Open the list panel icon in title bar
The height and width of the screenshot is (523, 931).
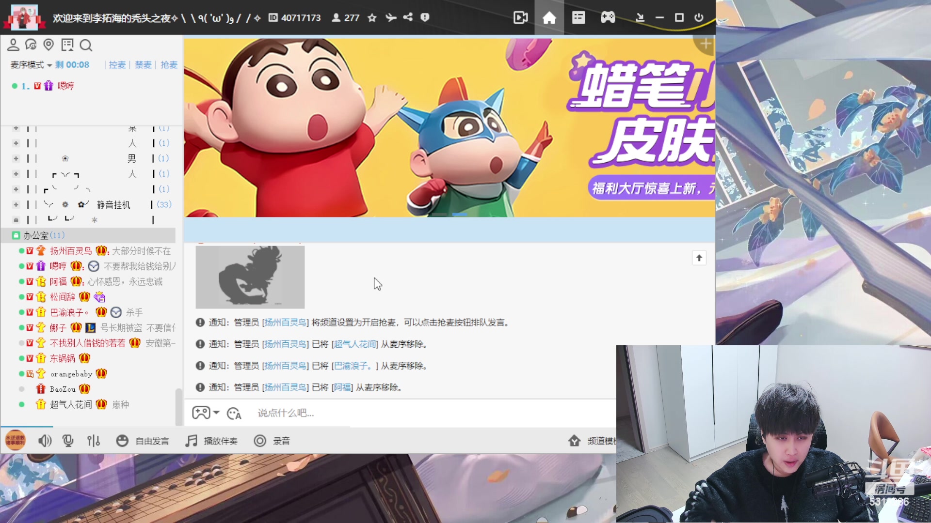pyautogui.click(x=578, y=18)
